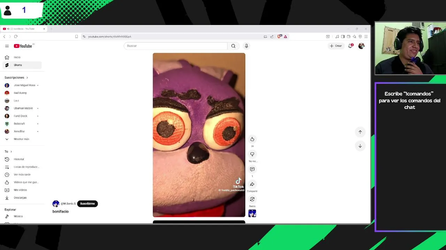Activate voice search microphone

tap(246, 46)
